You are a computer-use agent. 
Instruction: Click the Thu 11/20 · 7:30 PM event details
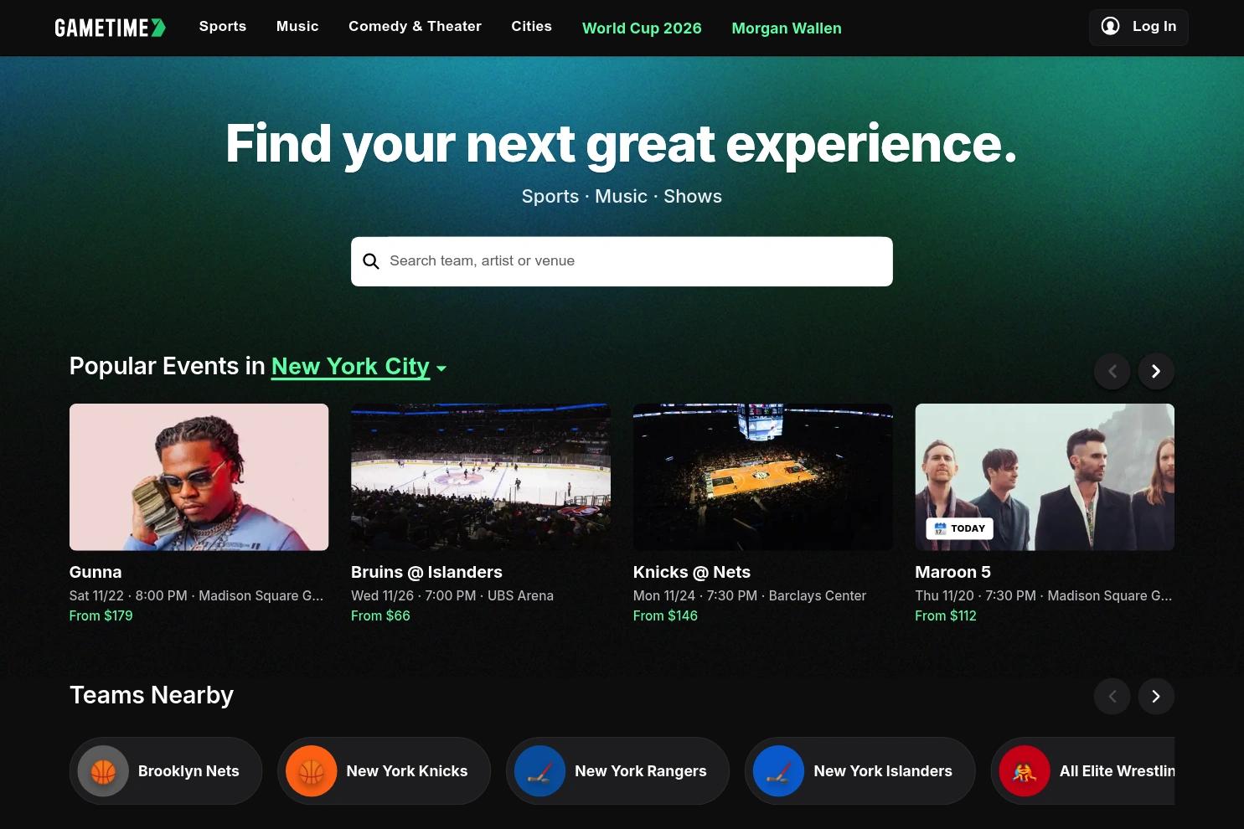[x=1044, y=595]
